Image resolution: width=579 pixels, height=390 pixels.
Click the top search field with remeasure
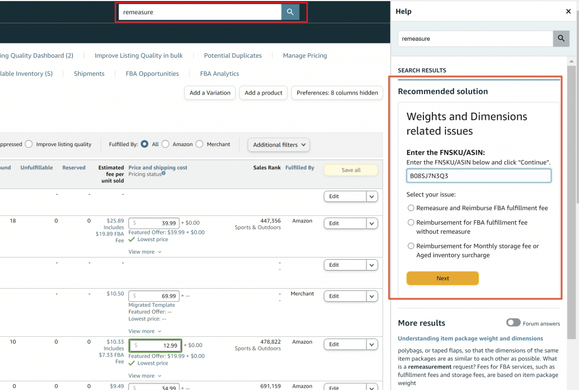click(x=200, y=12)
